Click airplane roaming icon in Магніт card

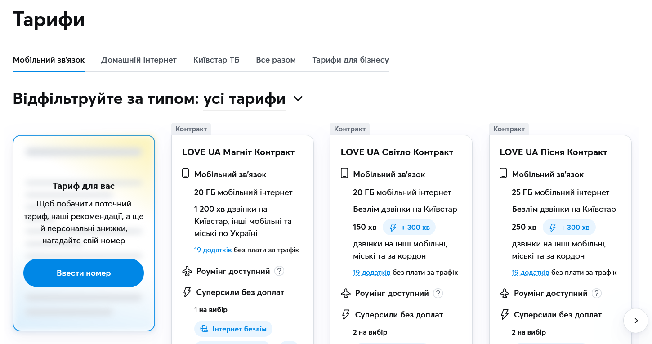pyautogui.click(x=187, y=271)
